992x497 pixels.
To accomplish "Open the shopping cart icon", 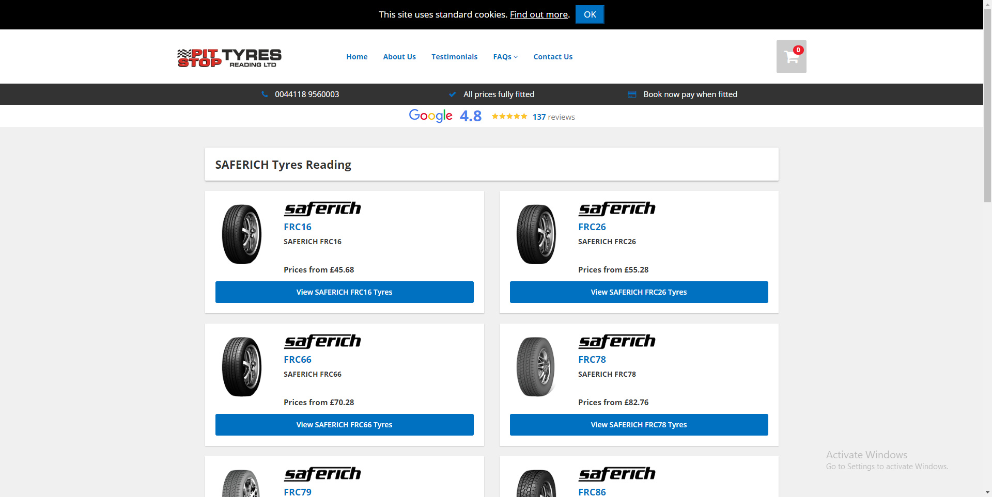I will click(x=791, y=56).
